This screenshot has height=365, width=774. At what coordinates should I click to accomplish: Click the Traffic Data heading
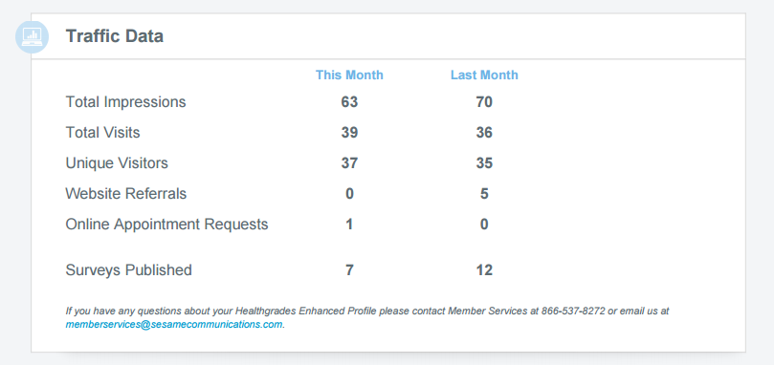click(115, 36)
